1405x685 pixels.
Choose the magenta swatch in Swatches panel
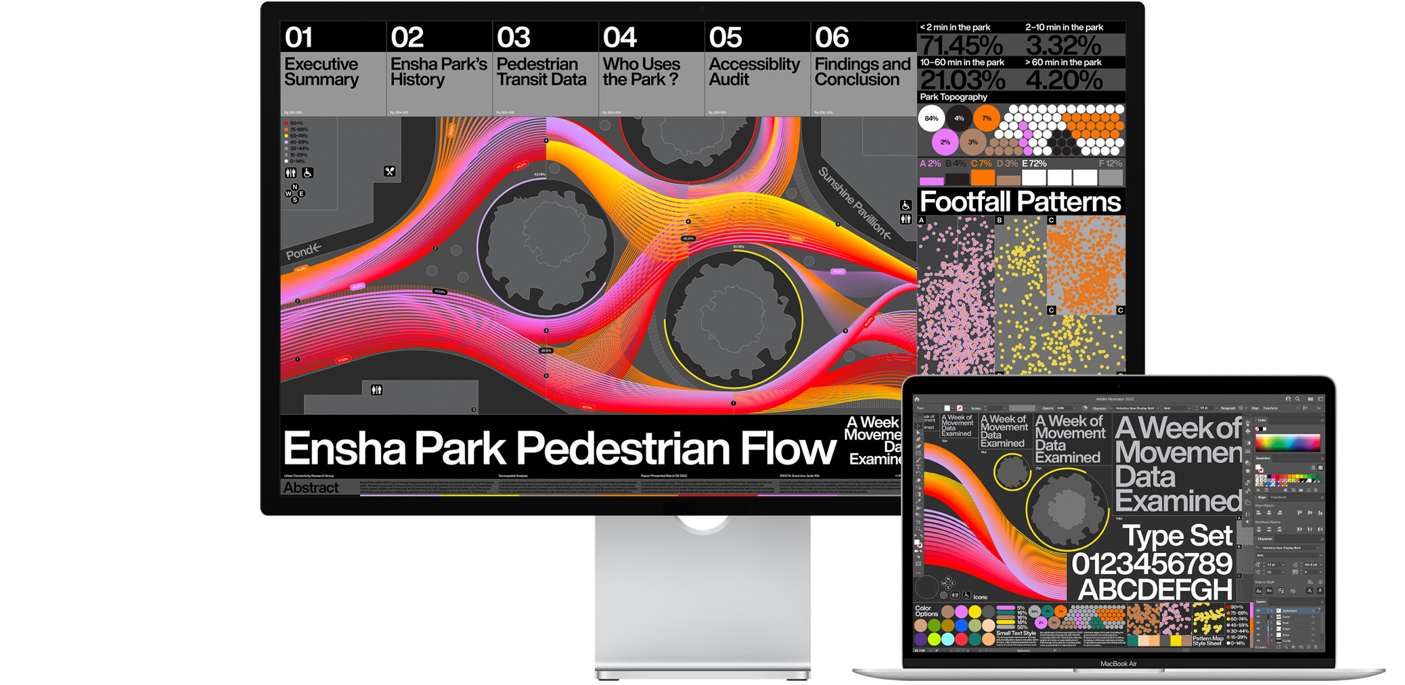point(1273,477)
